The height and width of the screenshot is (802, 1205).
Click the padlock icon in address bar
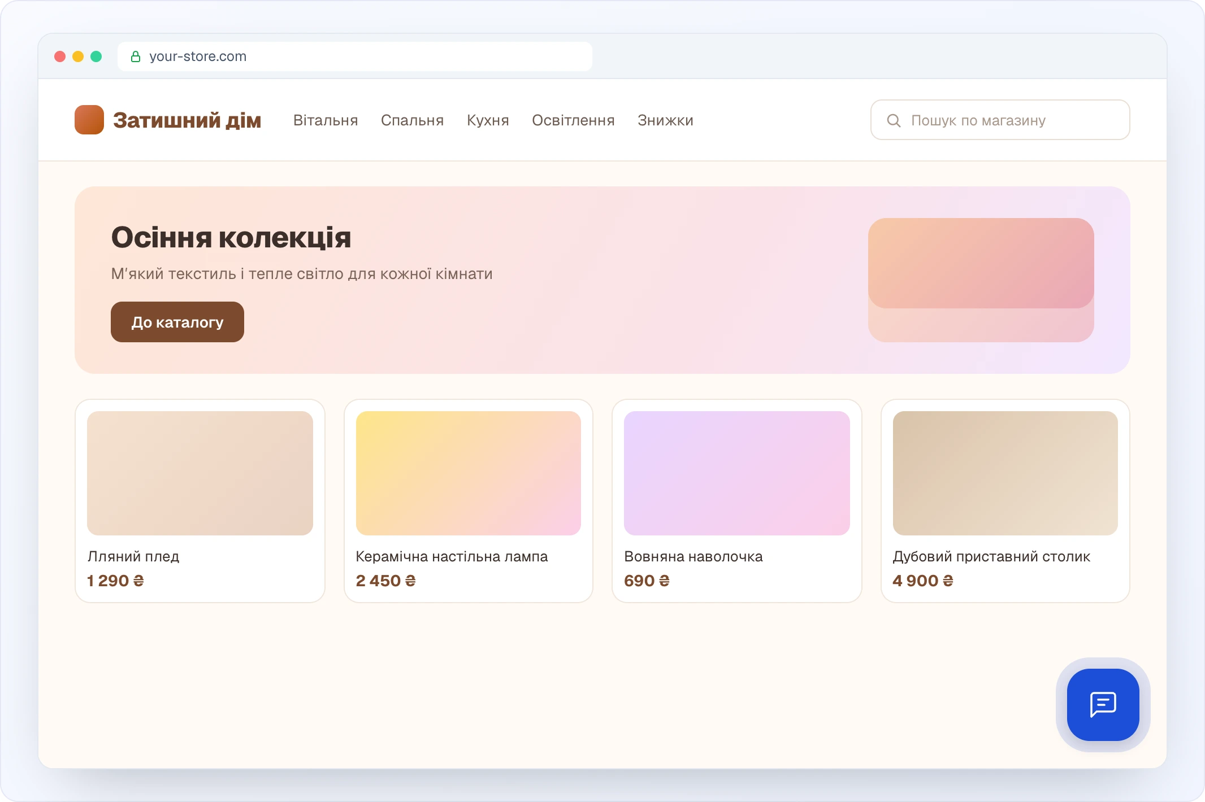click(136, 56)
